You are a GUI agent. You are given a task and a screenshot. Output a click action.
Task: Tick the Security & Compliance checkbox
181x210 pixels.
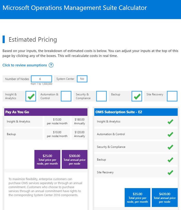click(x=101, y=96)
